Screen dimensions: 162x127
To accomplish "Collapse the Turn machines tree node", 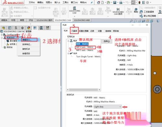I will click(x=68, y=53).
